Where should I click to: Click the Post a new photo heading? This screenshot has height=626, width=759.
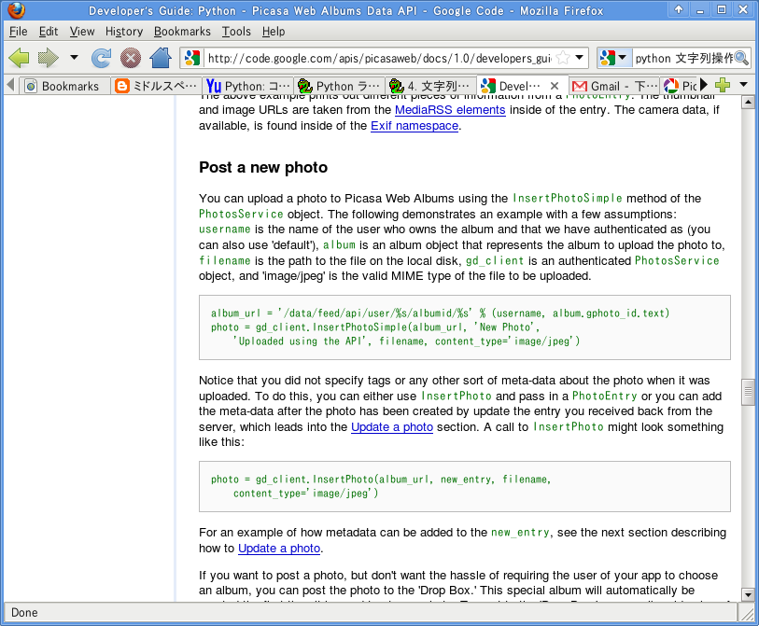263,167
